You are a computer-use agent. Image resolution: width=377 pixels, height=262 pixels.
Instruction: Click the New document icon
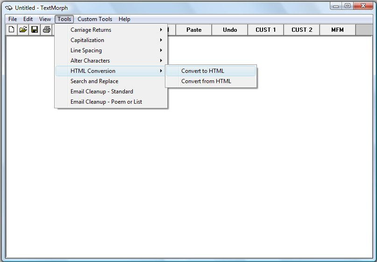[x=11, y=29]
